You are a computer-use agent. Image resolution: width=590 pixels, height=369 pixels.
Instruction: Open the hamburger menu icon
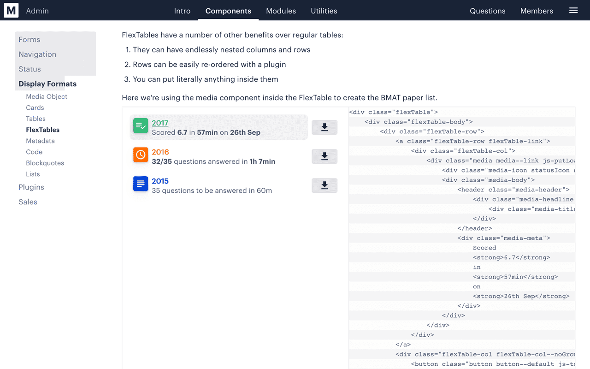573,11
